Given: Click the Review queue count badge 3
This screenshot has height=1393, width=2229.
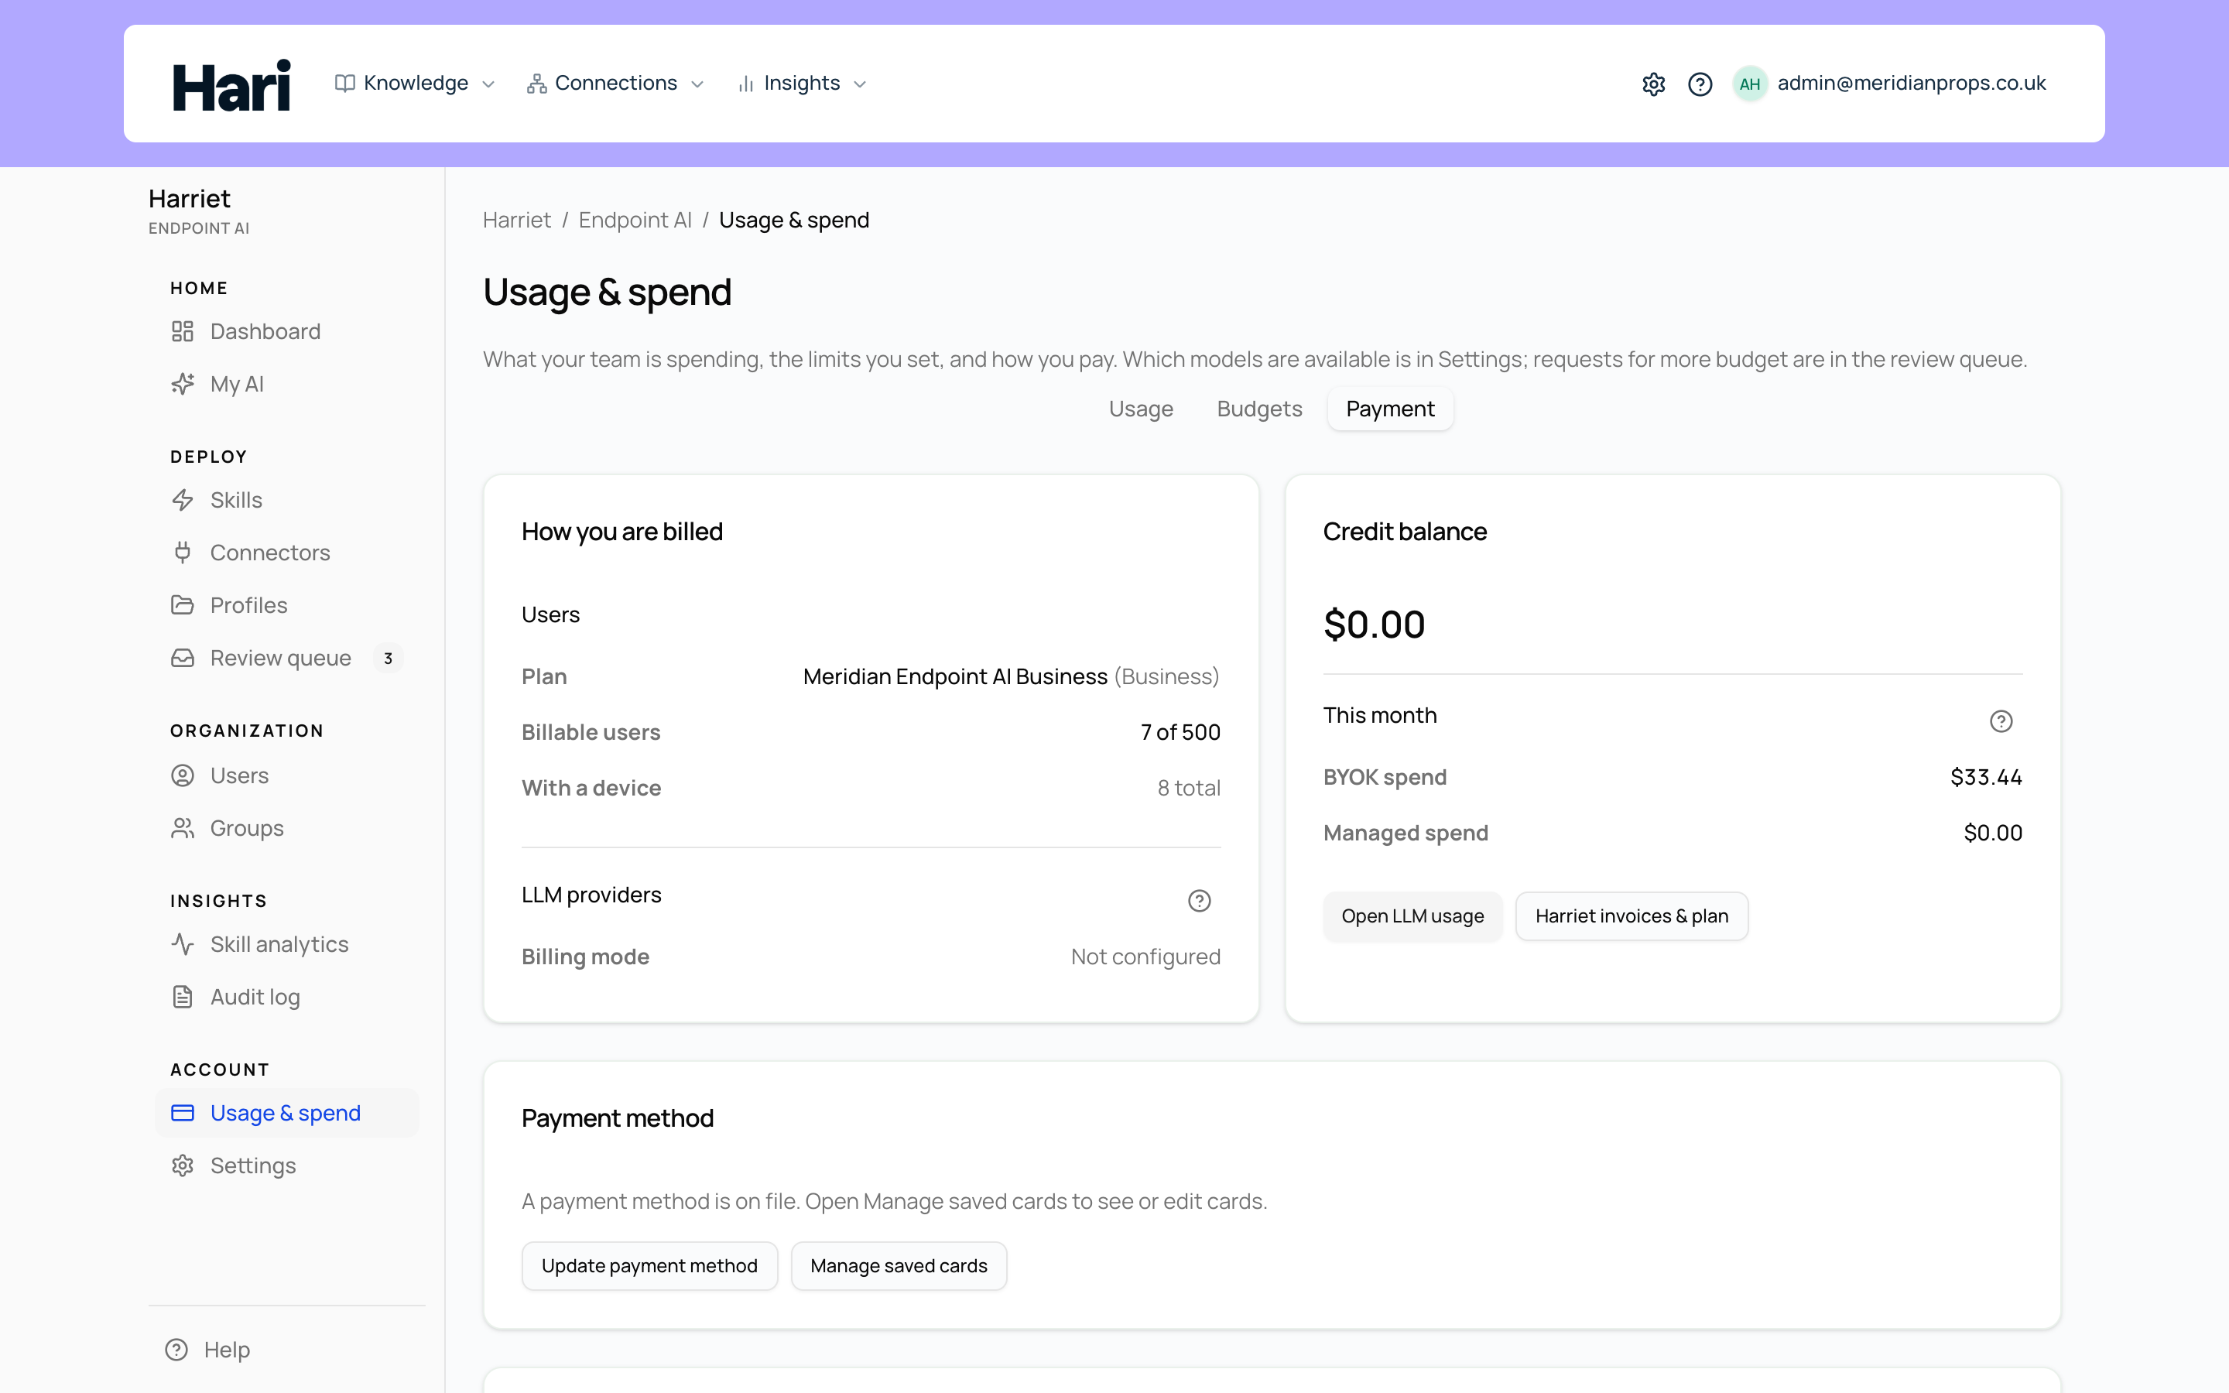Looking at the screenshot, I should click(388, 658).
